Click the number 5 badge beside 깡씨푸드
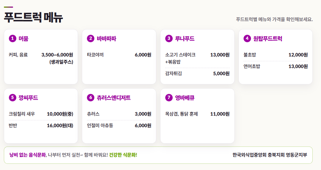The width and height of the screenshot is (321, 170). [x=12, y=97]
